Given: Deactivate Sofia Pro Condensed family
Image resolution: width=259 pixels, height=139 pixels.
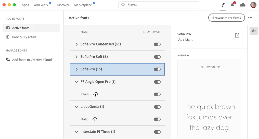Looking at the screenshot, I should click(x=157, y=44).
